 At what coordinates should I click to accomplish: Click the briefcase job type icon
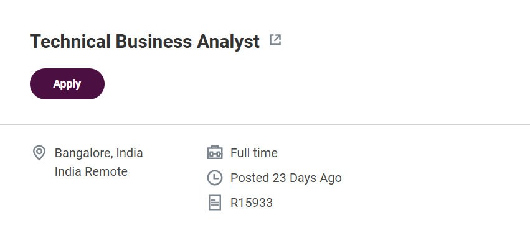coord(214,153)
